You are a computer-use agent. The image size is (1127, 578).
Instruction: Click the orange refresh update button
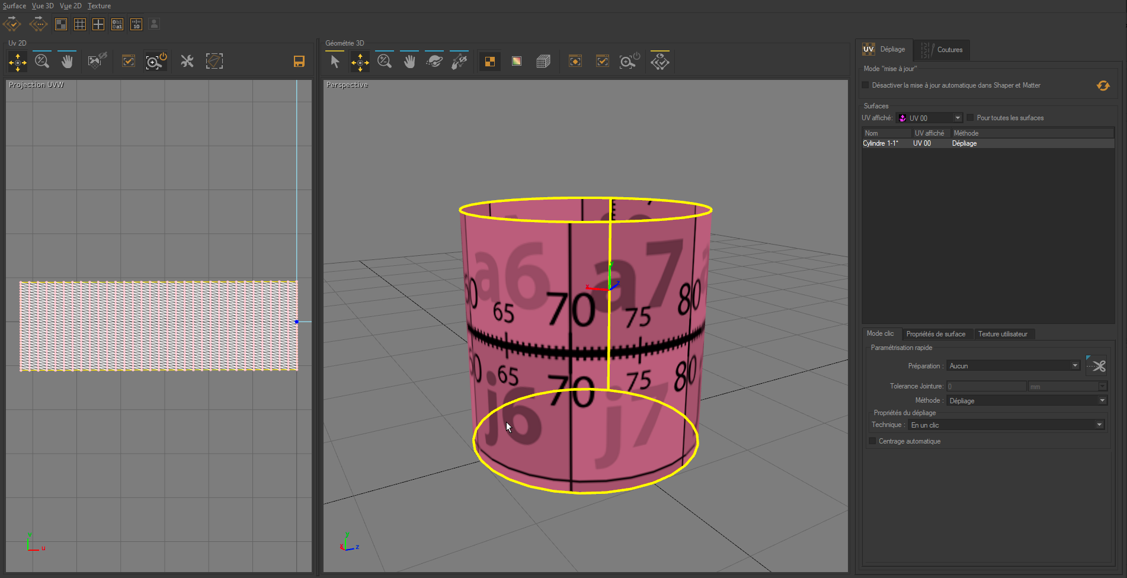[1103, 85]
